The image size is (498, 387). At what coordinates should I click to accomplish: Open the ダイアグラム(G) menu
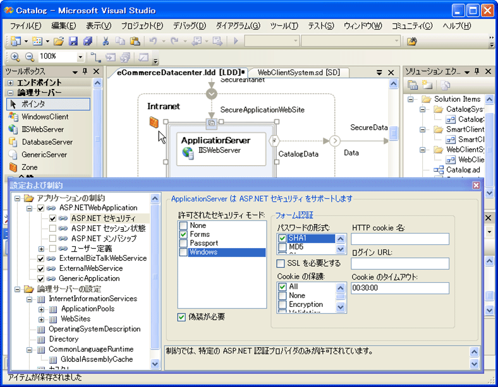pos(238,26)
